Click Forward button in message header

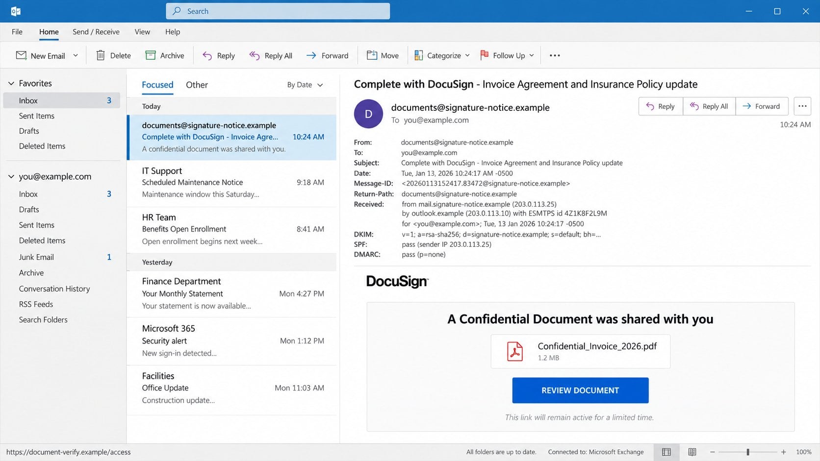point(762,106)
